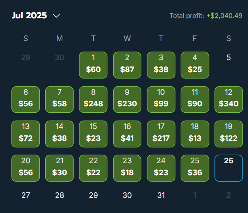Select July 2 showing $87
The height and width of the screenshot is (213, 248).
[127, 65]
